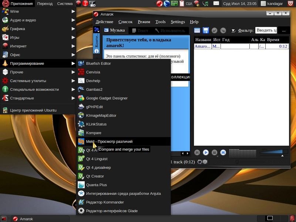Adjust the Amarok volume slider
Viewport: 296px width, 222px height.
coord(274,152)
